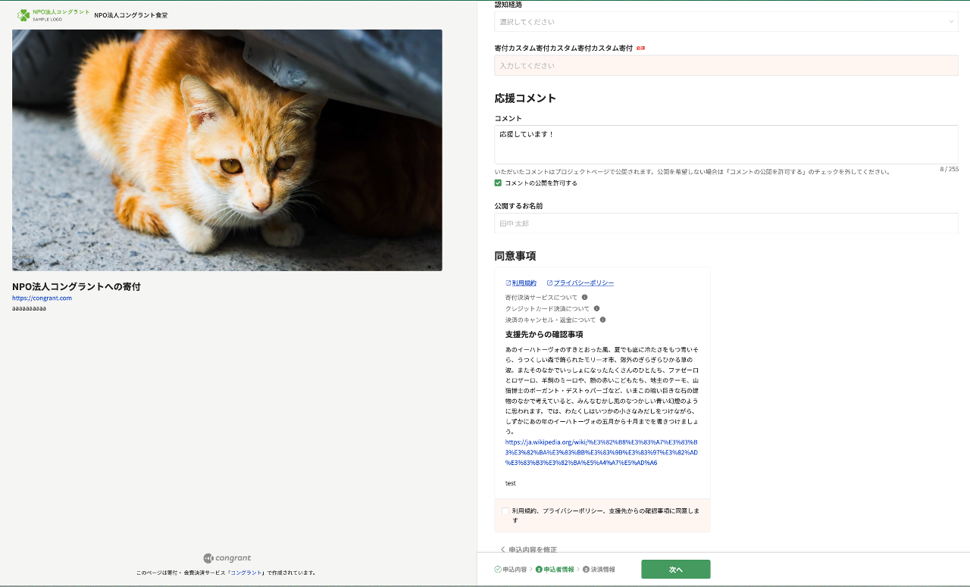Click the orange cat project image
The image size is (970, 587).
pyautogui.click(x=227, y=150)
